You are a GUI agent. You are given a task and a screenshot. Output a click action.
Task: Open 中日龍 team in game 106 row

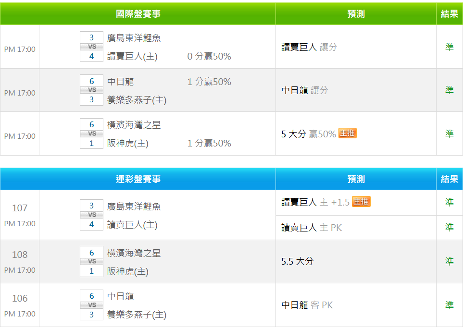[x=121, y=296]
